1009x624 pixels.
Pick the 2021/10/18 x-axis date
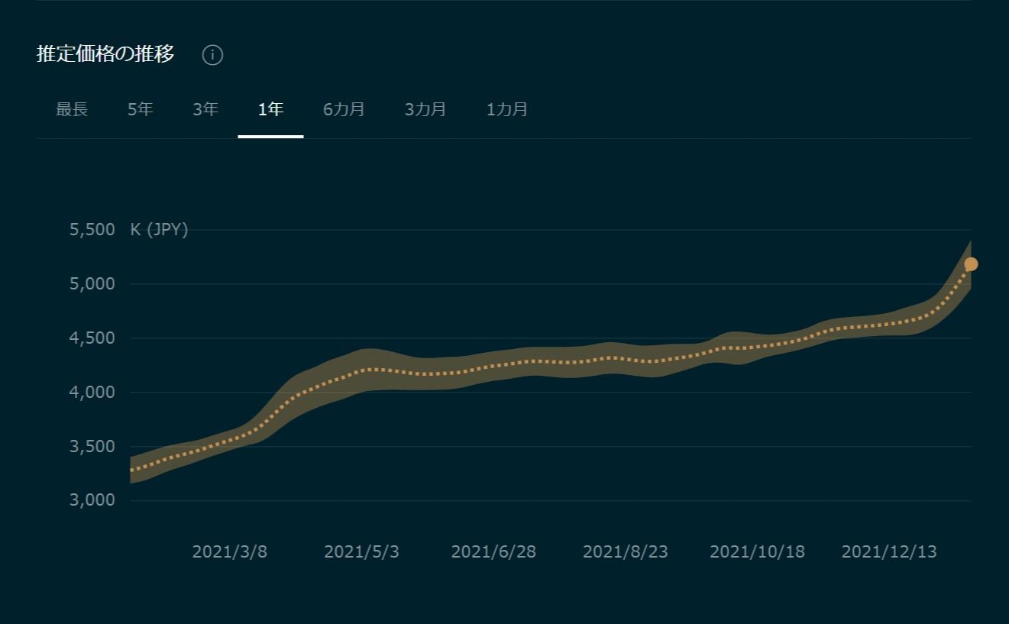pyautogui.click(x=757, y=552)
